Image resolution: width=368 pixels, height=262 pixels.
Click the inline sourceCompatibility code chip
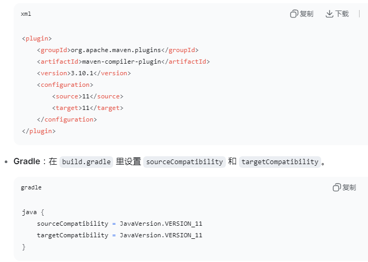[x=184, y=162]
